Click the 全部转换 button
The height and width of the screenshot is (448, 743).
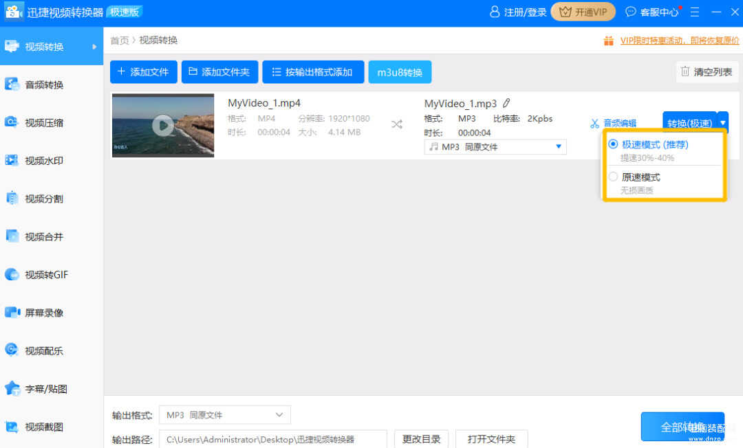[x=682, y=427]
